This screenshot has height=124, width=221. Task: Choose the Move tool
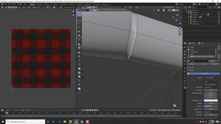(x=79, y=23)
